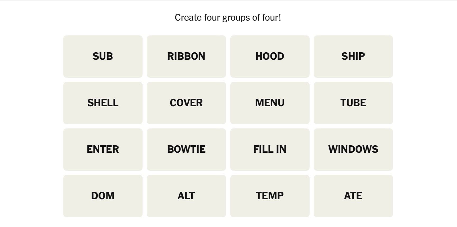457x227 pixels.
Task: Choose the MENU tile
Action: coord(270,103)
